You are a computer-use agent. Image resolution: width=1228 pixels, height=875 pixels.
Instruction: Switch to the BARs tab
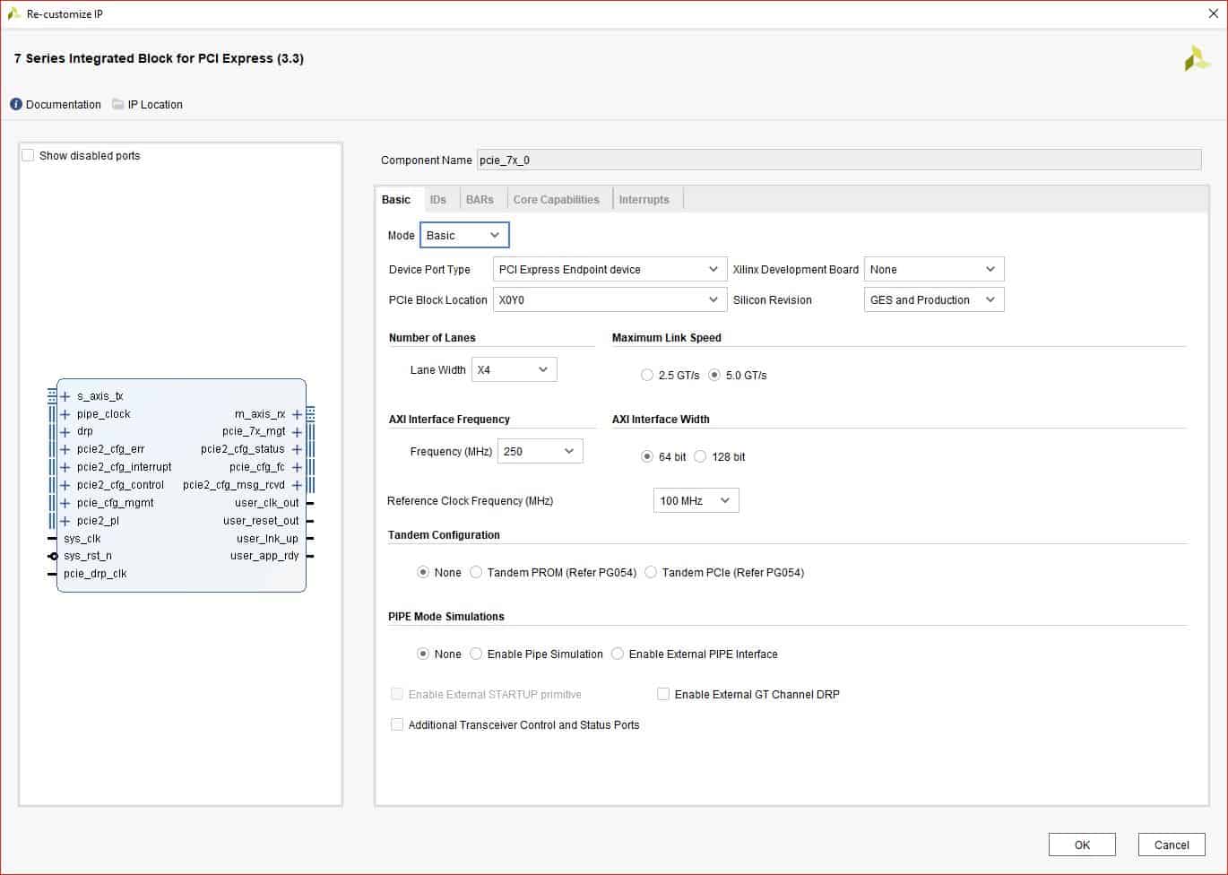pos(480,200)
